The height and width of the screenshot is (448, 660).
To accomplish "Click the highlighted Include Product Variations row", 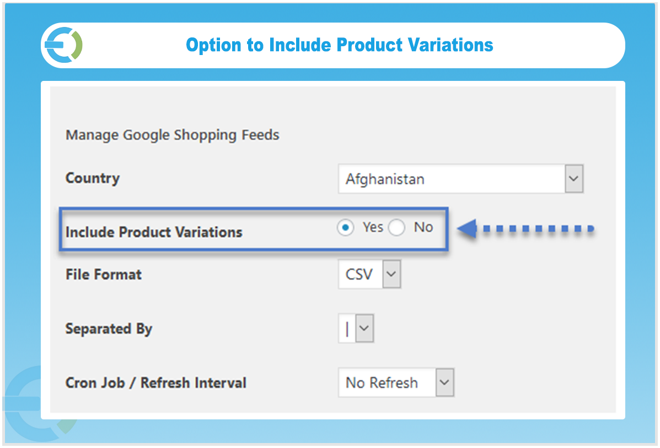I will pyautogui.click(x=254, y=230).
